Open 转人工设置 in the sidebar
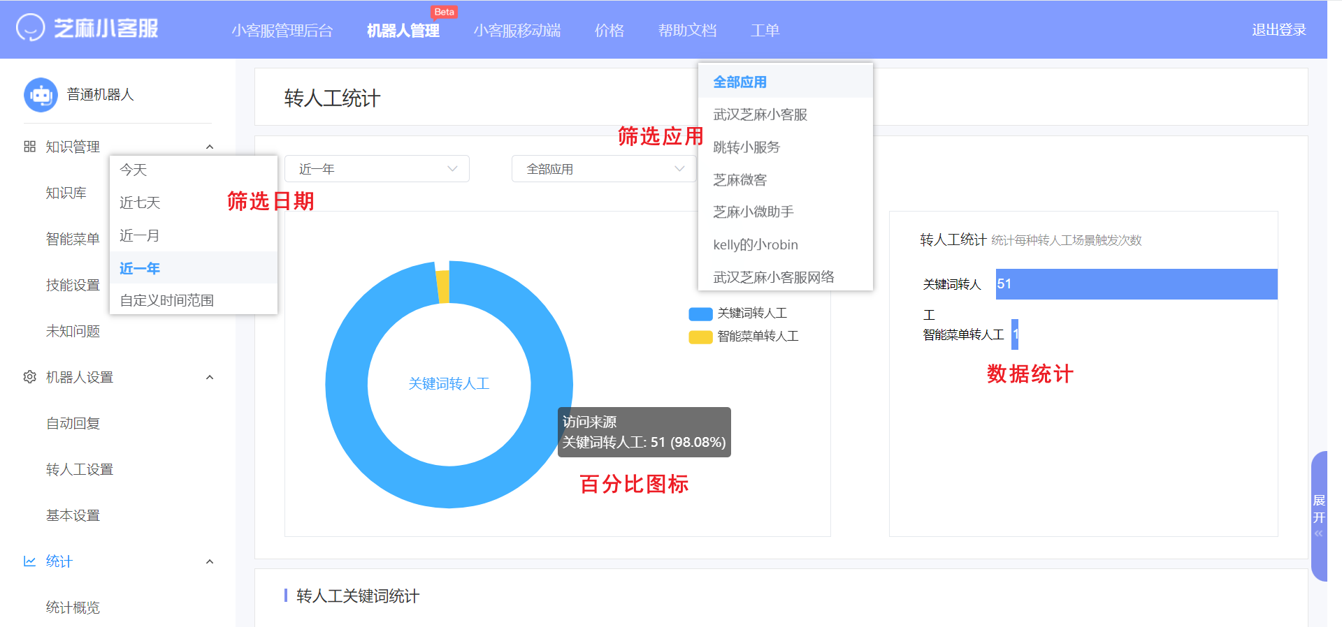The height and width of the screenshot is (627, 1342). (x=80, y=469)
